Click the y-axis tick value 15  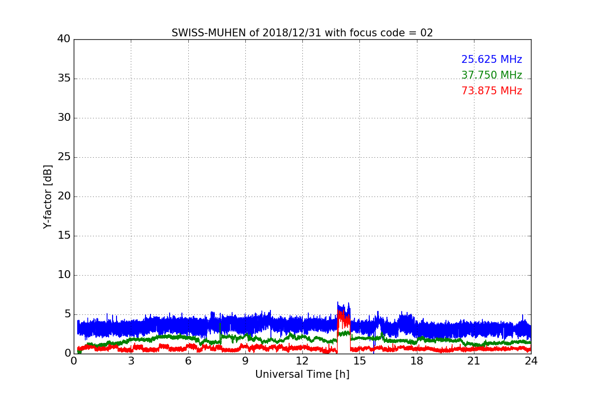click(x=64, y=236)
